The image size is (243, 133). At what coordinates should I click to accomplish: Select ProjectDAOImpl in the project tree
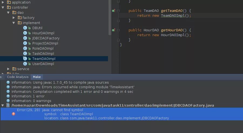pos(45,43)
